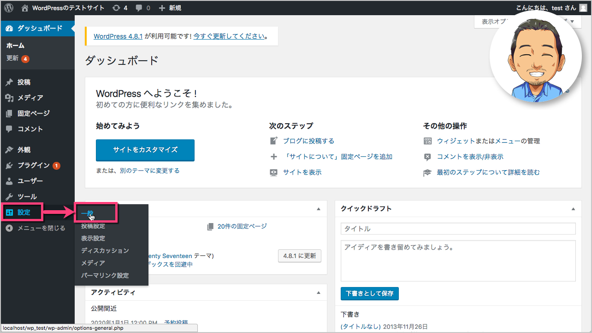This screenshot has height=333, width=592.
Task: Open the (タイトルなし) draft link
Action: coord(361,327)
